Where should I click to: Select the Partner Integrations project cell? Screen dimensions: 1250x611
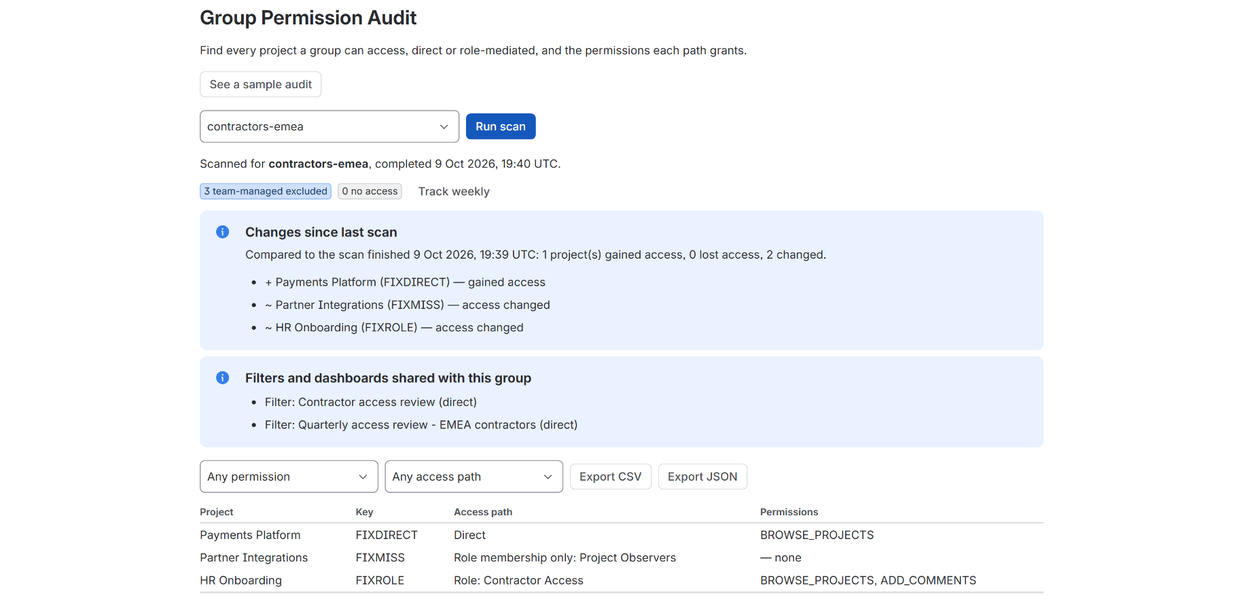[254, 557]
